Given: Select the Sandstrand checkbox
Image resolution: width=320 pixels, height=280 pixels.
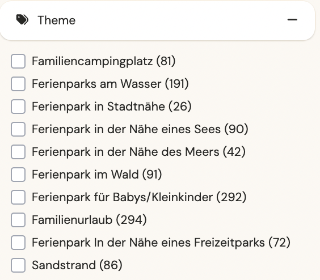Looking at the screenshot, I should [x=18, y=265].
